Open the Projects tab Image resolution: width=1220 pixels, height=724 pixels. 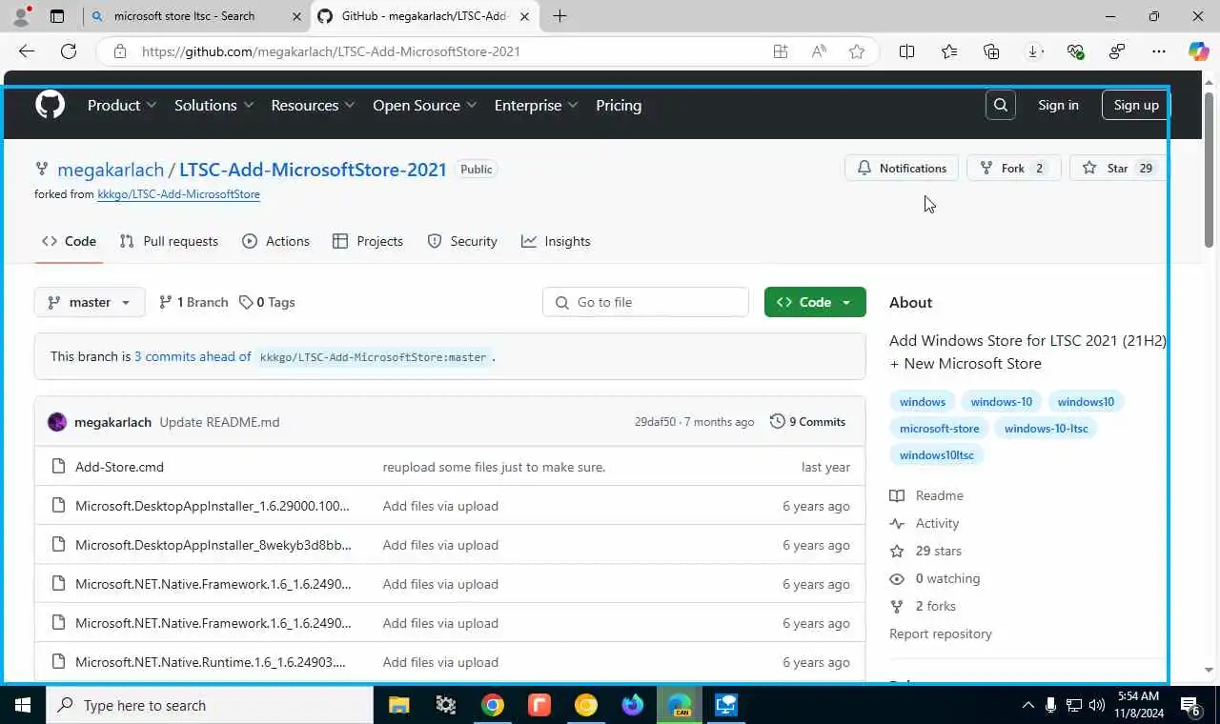coord(368,241)
